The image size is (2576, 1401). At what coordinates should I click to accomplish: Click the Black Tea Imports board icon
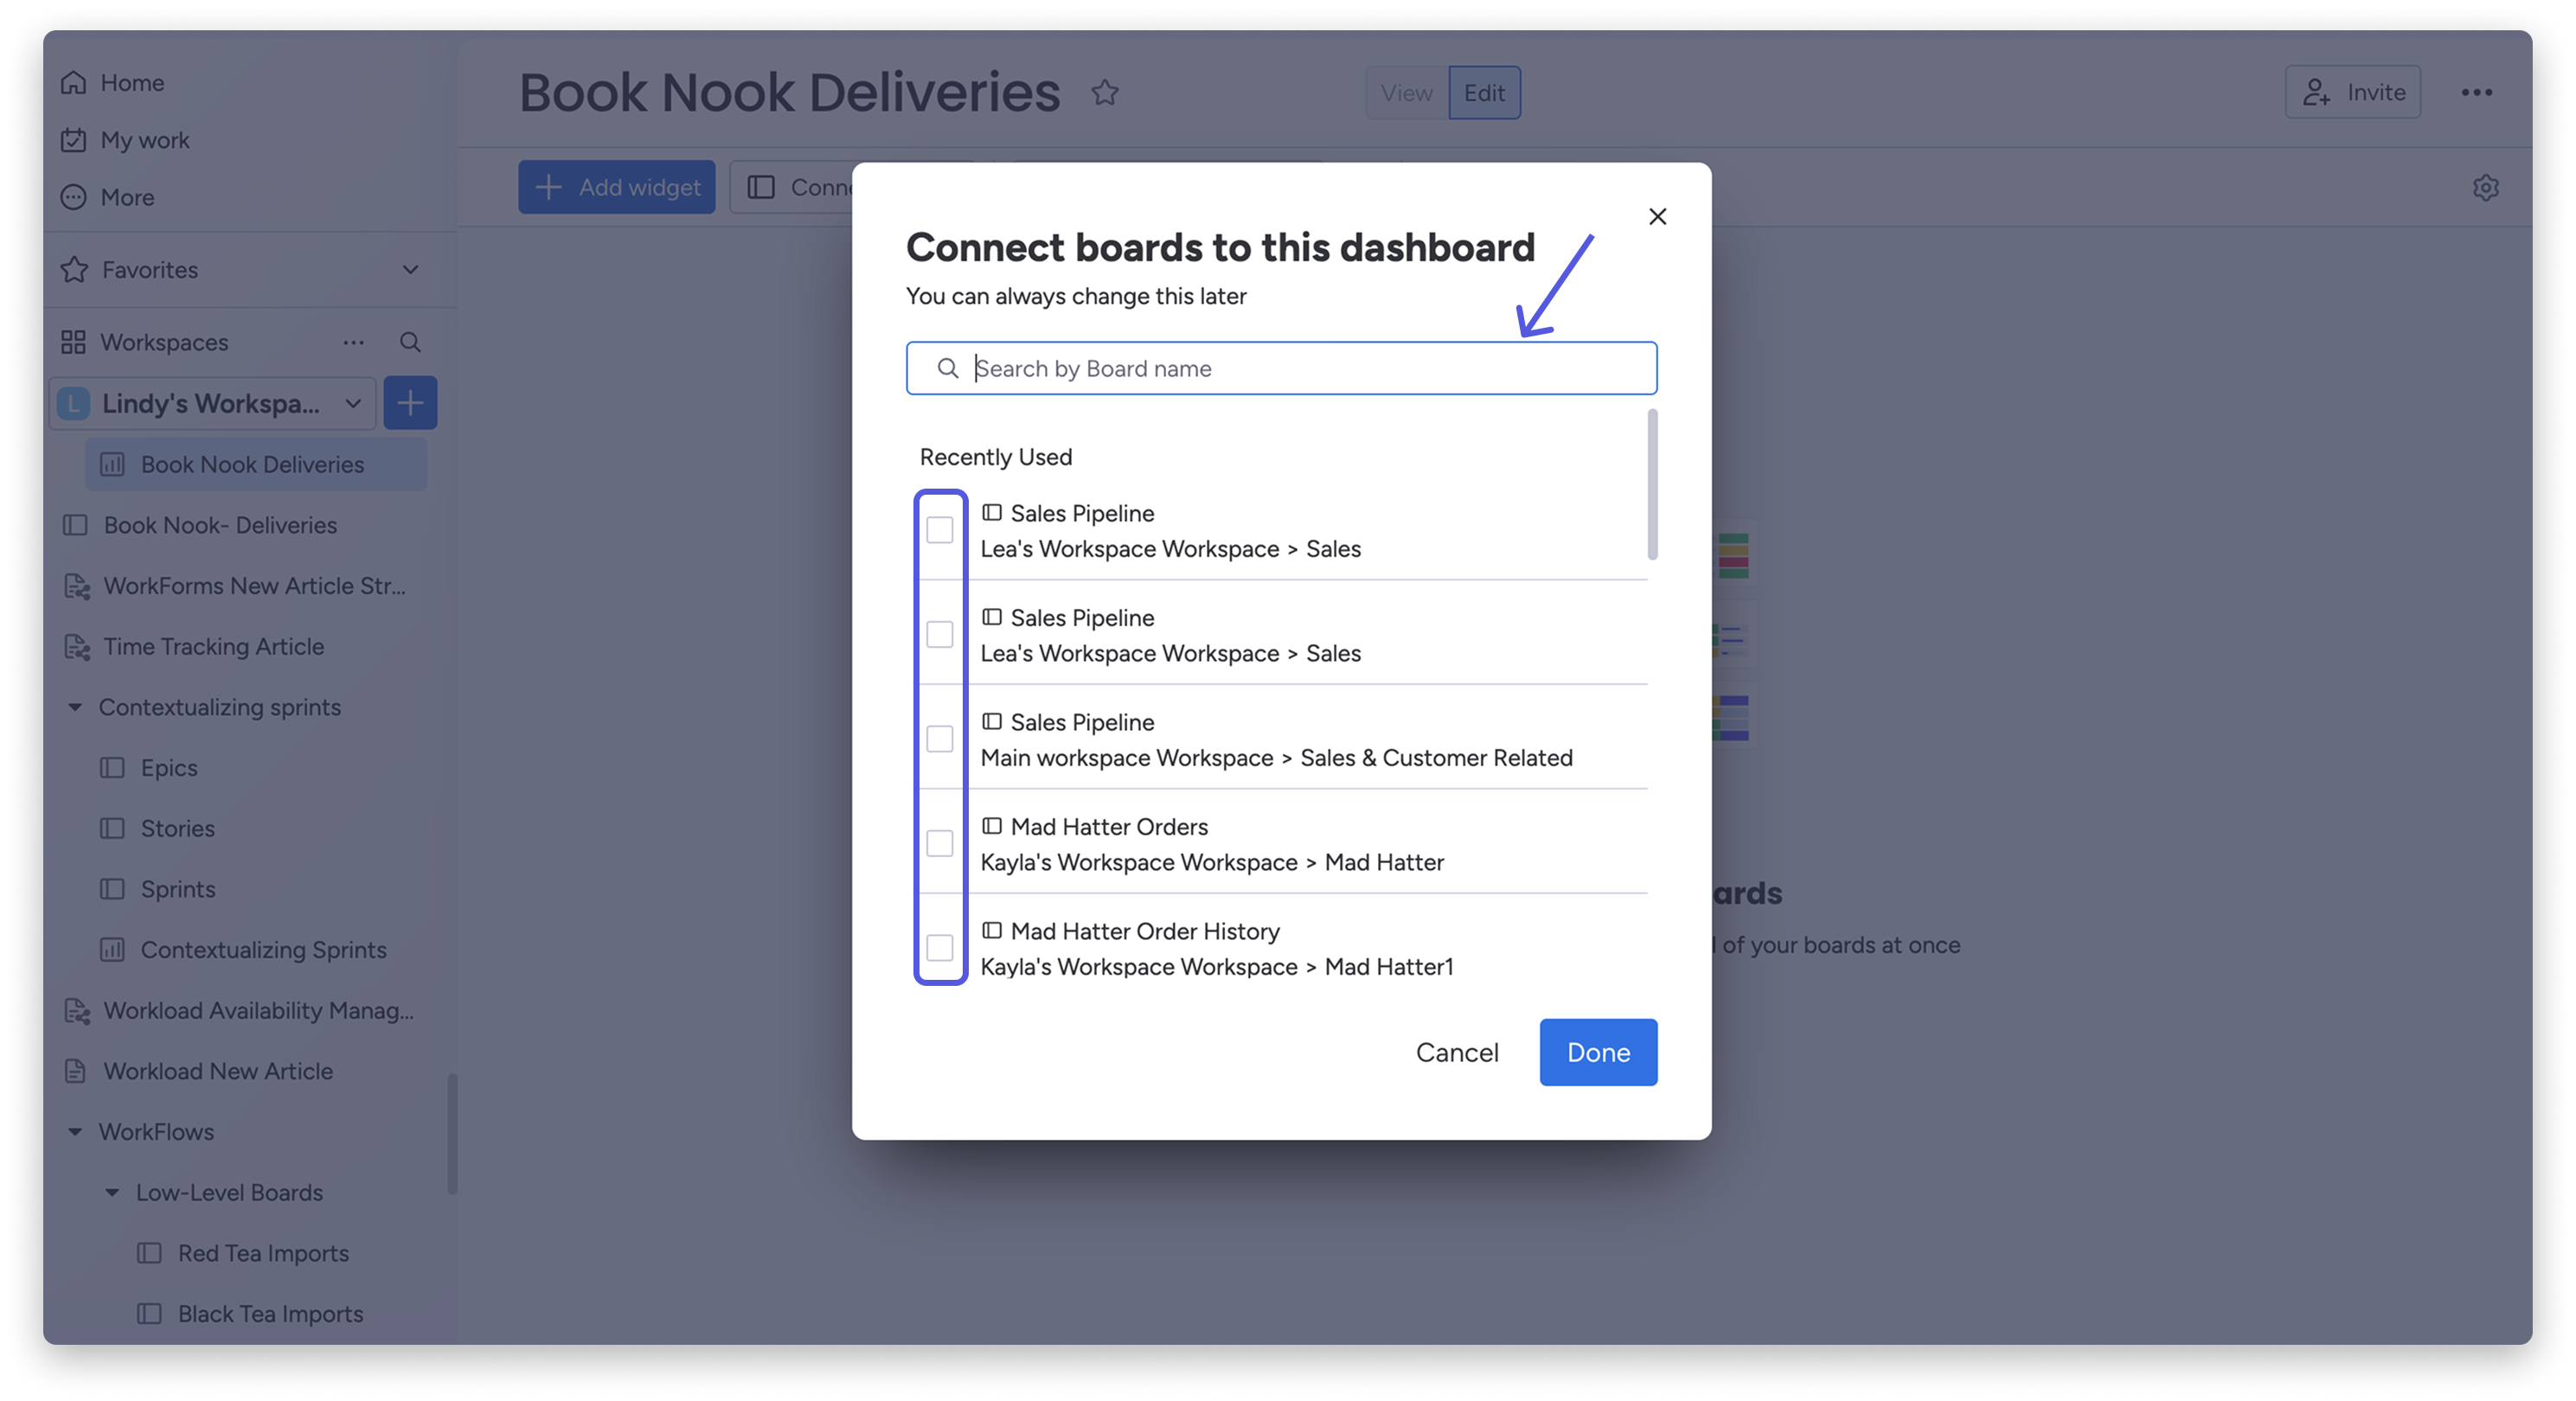pyautogui.click(x=149, y=1313)
